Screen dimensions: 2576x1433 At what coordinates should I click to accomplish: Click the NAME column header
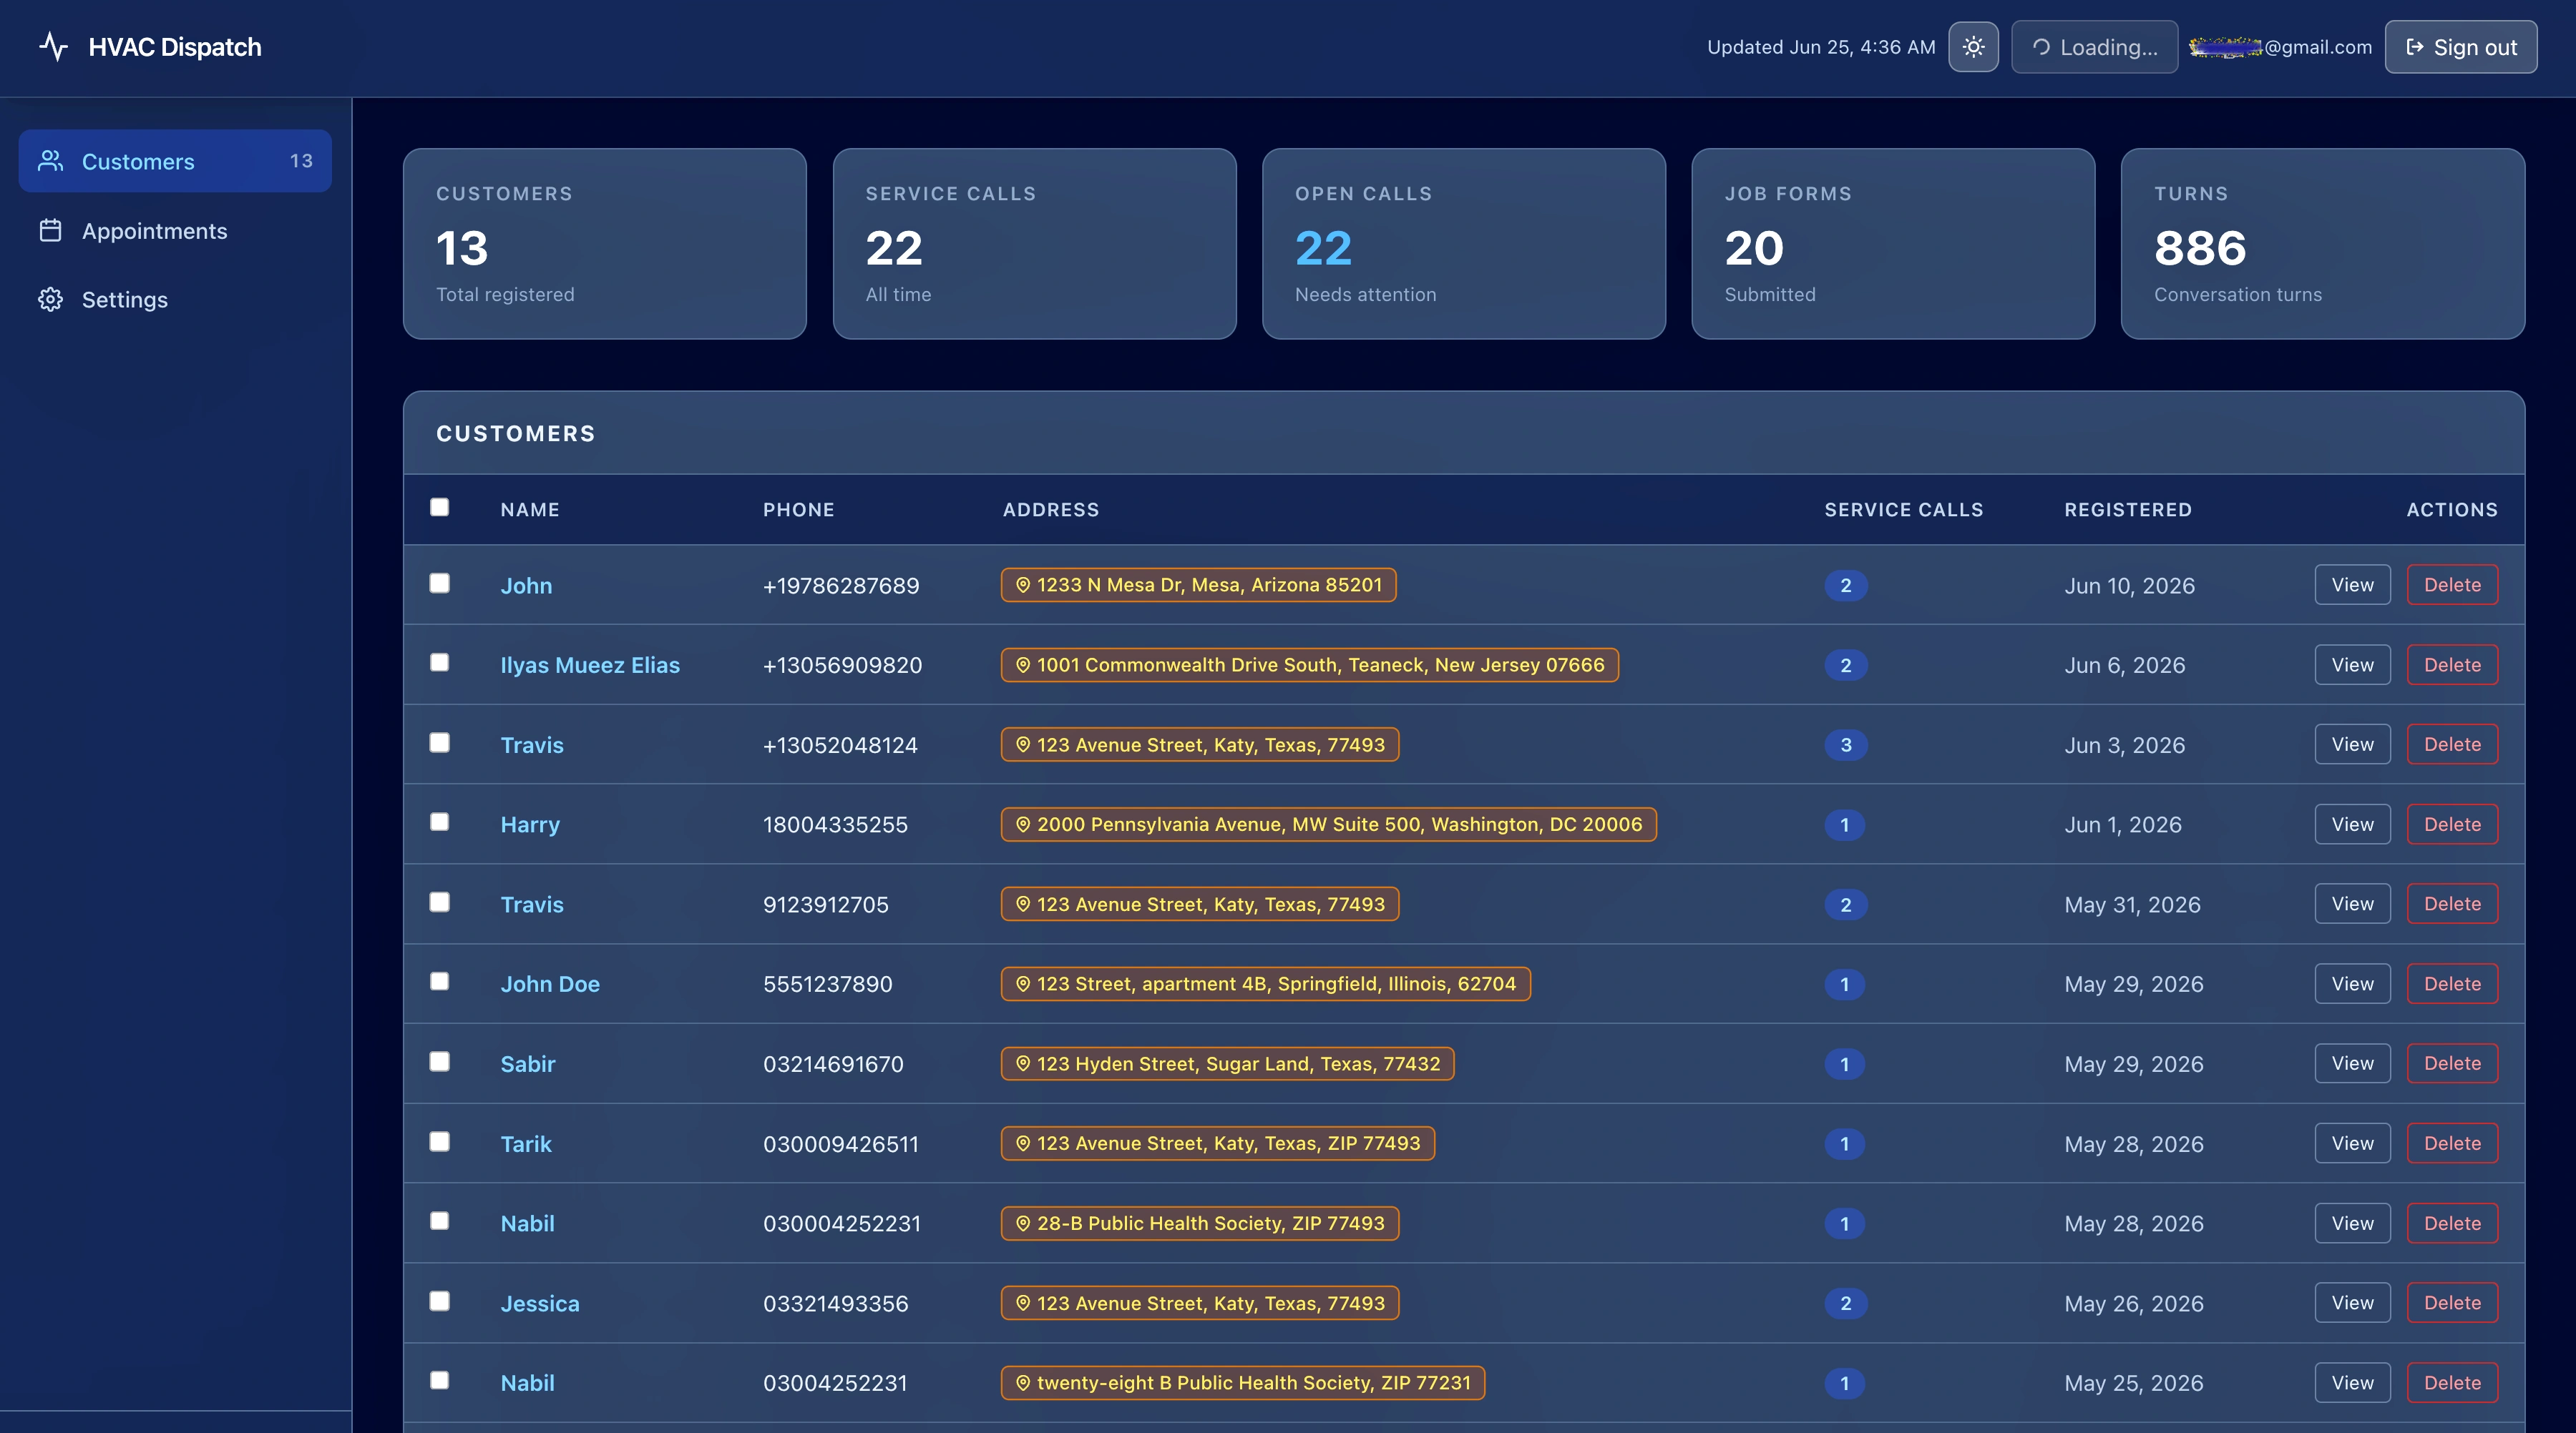click(x=530, y=510)
